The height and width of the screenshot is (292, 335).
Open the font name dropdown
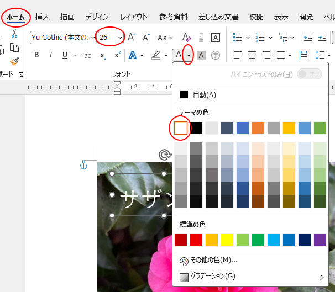coord(93,38)
